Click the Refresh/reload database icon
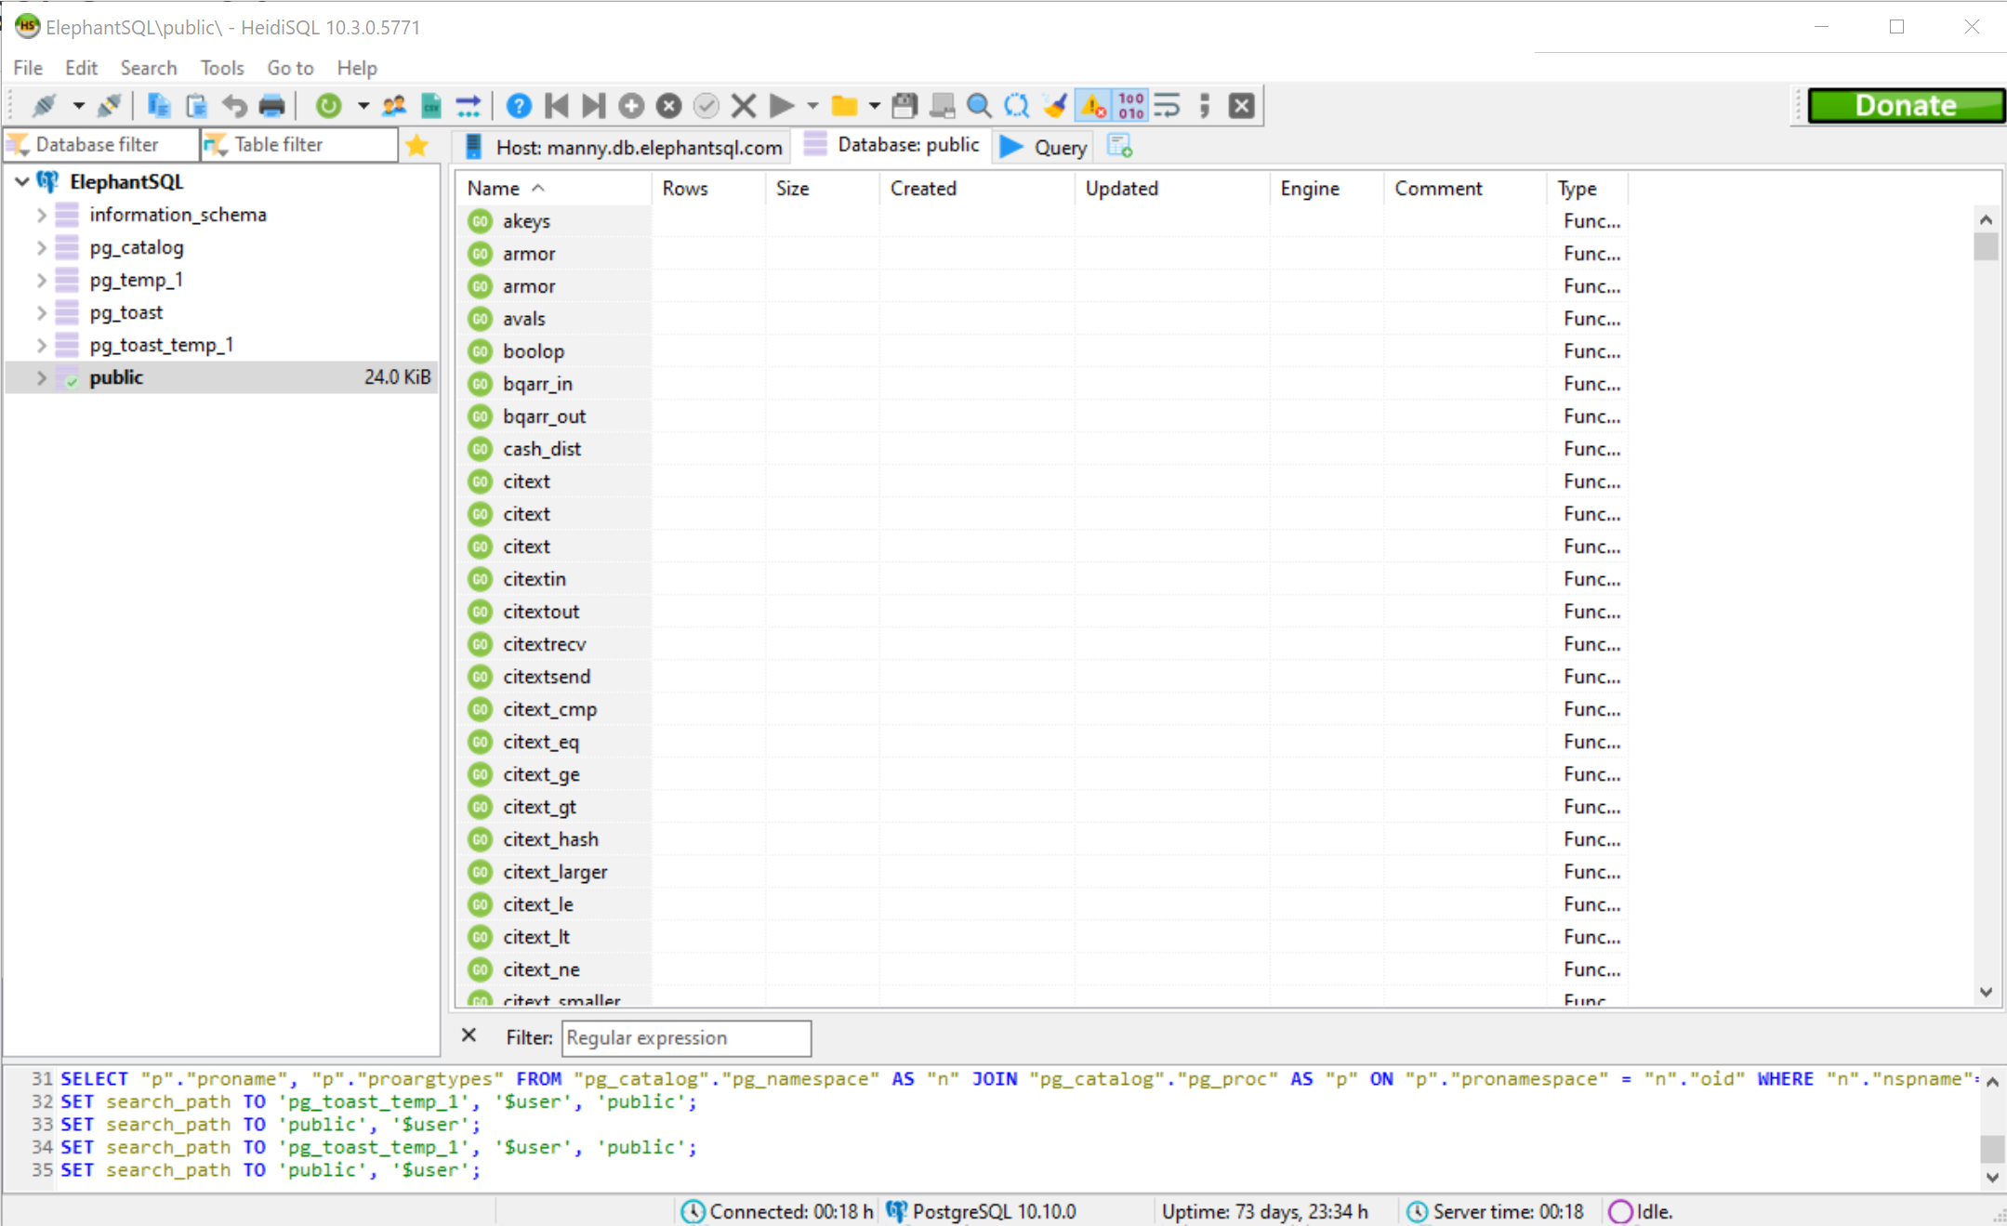 (x=328, y=106)
